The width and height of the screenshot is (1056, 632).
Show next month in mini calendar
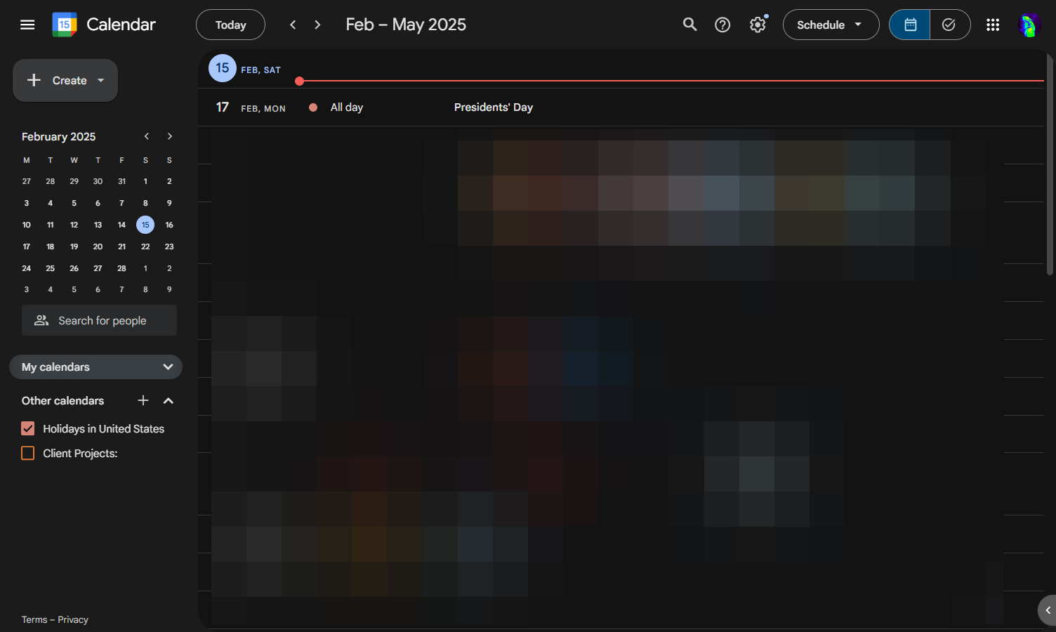point(169,136)
